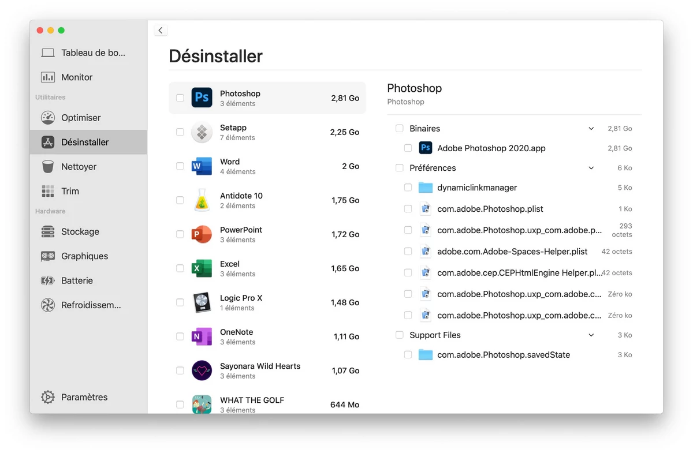Check the Antidote 10 checkbox
Image resolution: width=693 pixels, height=453 pixels.
(x=180, y=200)
